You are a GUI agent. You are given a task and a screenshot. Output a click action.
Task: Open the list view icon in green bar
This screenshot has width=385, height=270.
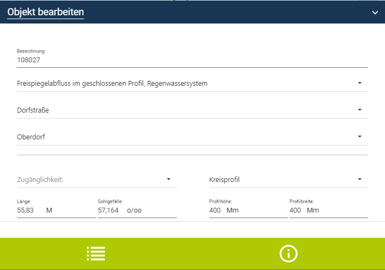96,254
